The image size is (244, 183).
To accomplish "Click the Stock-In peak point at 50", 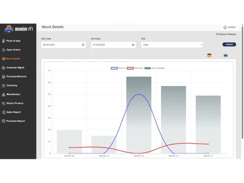I will click(x=139, y=94).
